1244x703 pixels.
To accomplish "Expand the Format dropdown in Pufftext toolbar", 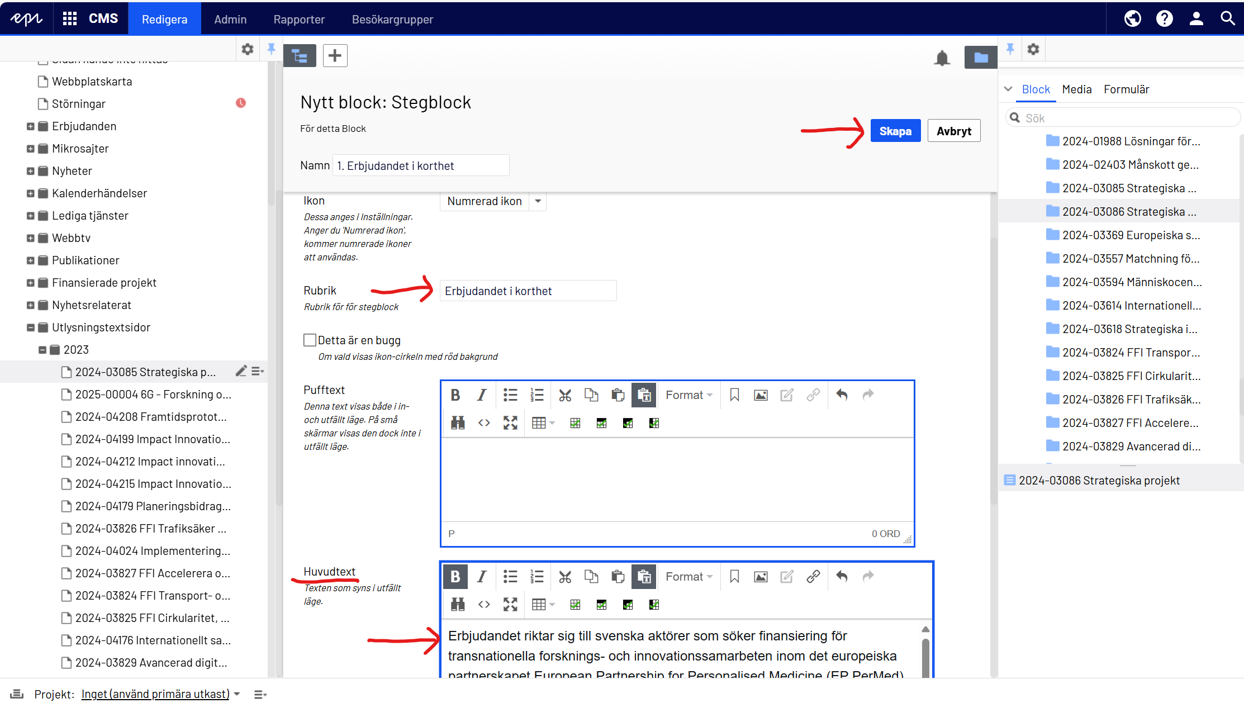I will (689, 394).
